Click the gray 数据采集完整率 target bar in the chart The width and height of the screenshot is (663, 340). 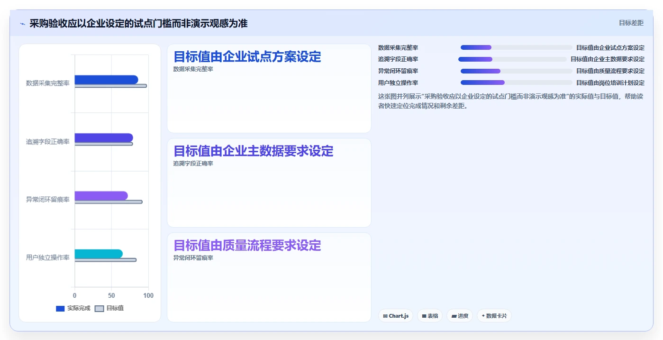[110, 86]
